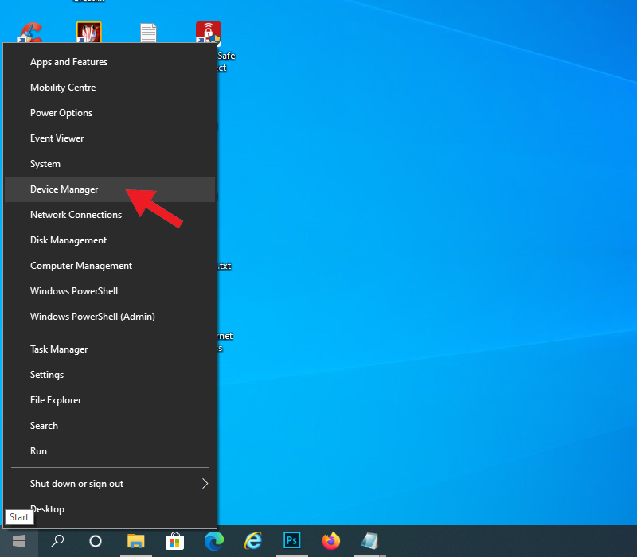
Task: Open Computer Management
Action: tap(110, 266)
